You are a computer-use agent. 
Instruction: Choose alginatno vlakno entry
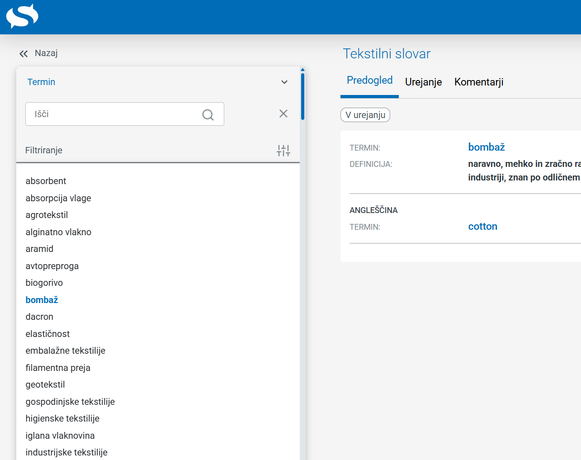58,232
